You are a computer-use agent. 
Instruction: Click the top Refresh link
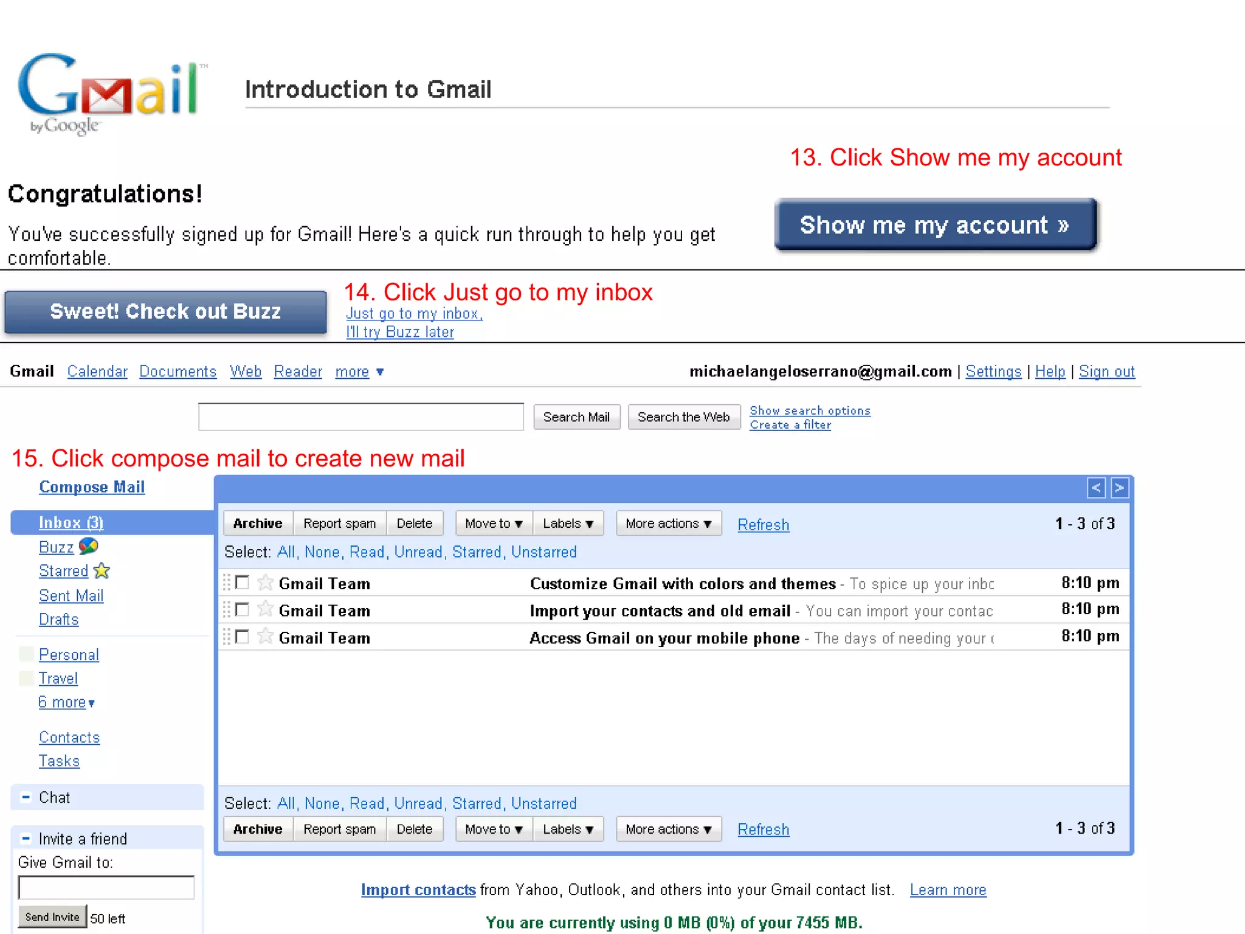pos(764,525)
